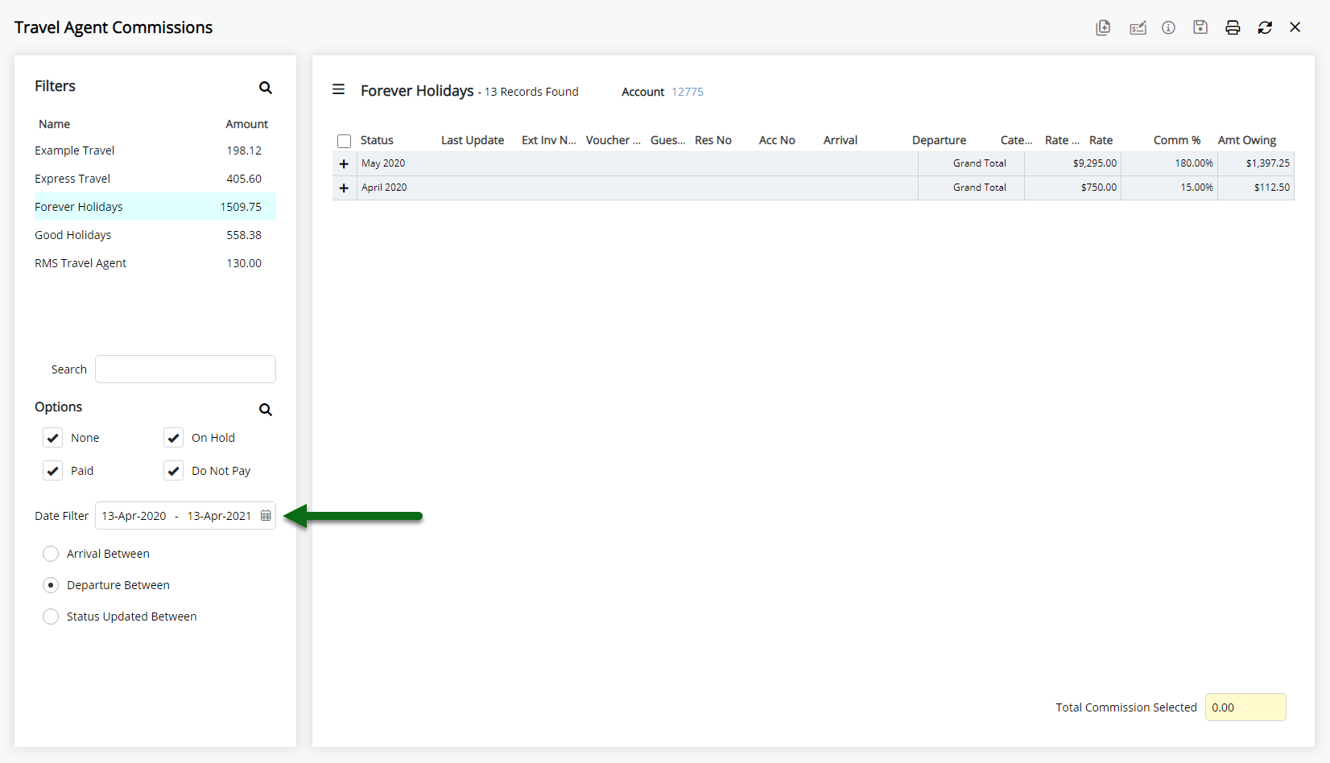The height and width of the screenshot is (763, 1330).
Task: Sort by the Comm % column
Action: pyautogui.click(x=1177, y=140)
